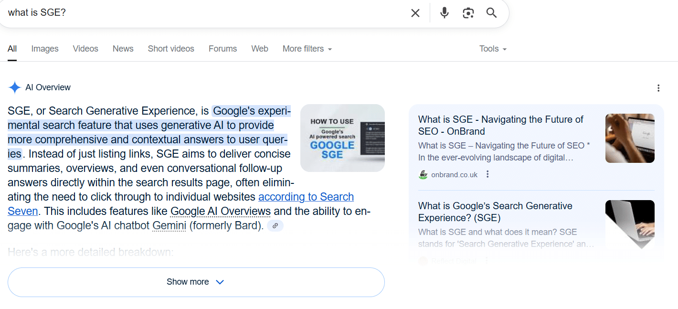Switch to the Videos tab
This screenshot has height=309, width=678.
click(85, 49)
